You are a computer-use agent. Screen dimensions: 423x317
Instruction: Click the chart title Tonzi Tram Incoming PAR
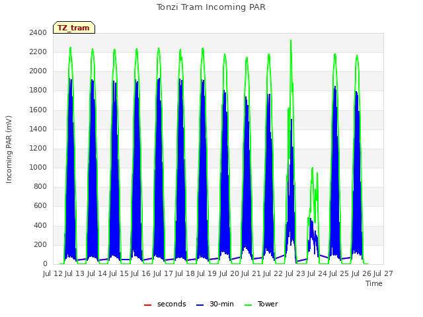211,7
